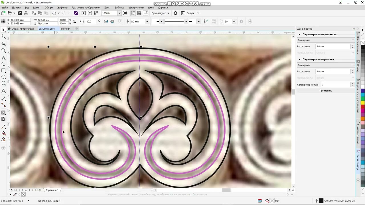Add a new document tab with plus
The width and height of the screenshot is (365, 205).
tap(76, 28)
